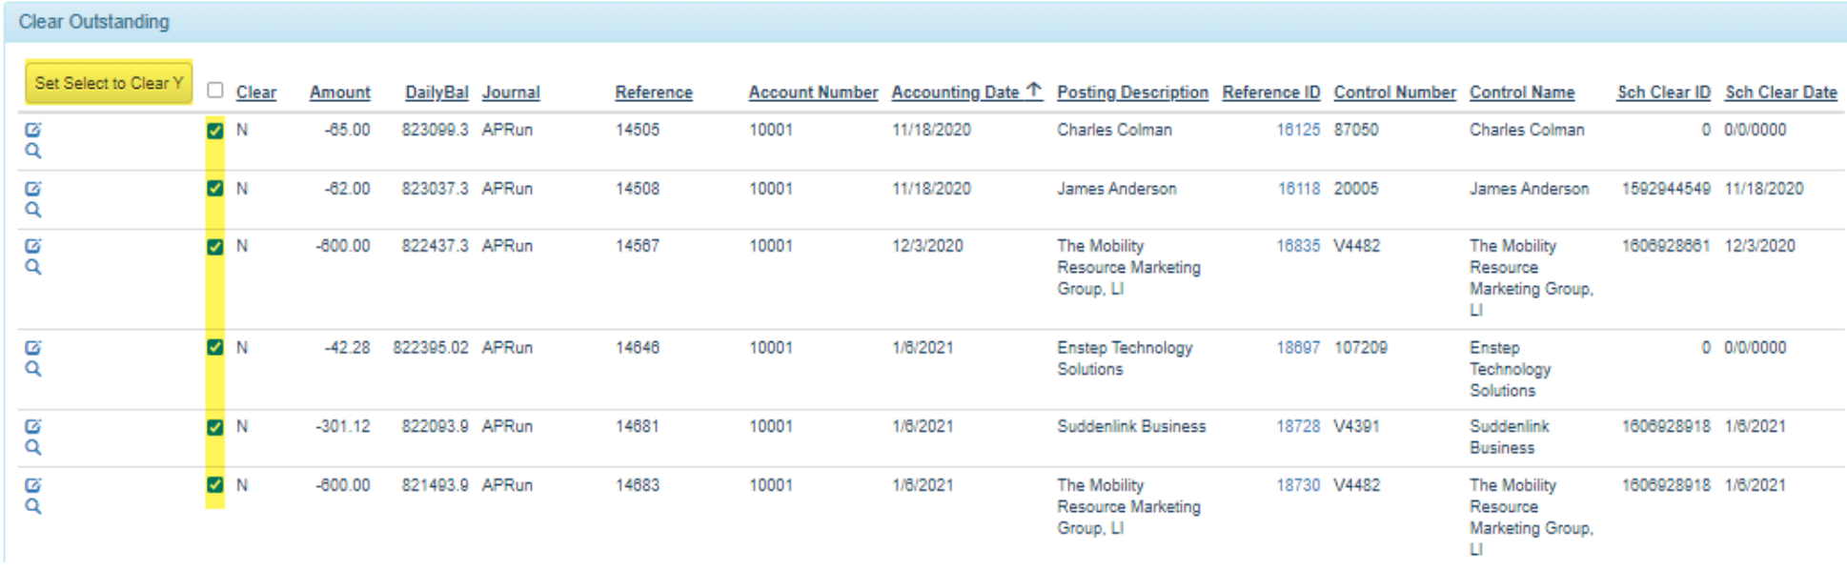Sort by Journal column header
This screenshot has height=572, width=1847.
(x=511, y=92)
